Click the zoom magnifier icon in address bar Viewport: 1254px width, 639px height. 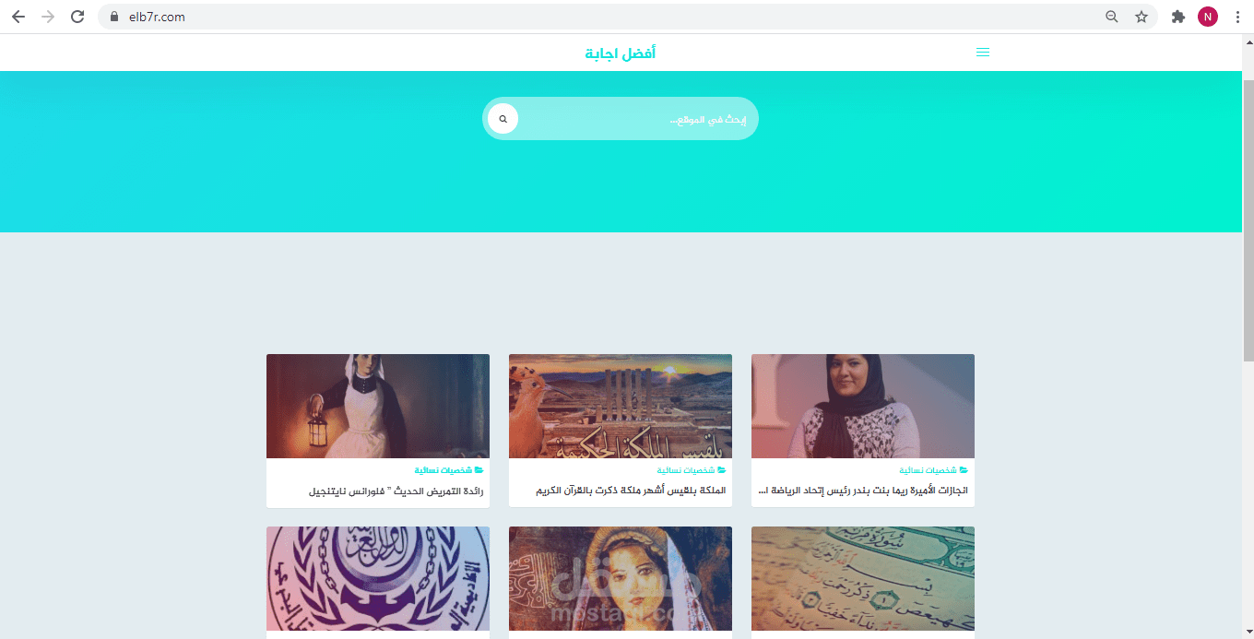coord(1112,17)
